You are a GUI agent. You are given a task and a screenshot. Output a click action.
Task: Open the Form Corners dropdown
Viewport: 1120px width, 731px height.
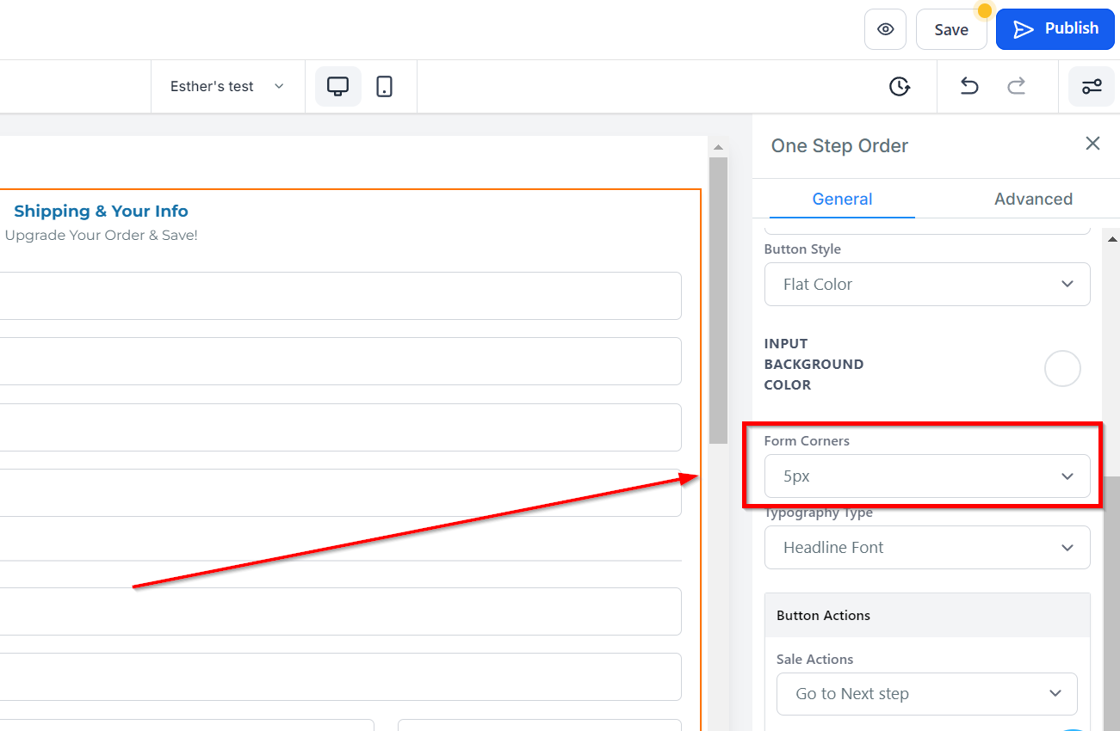[x=927, y=476]
